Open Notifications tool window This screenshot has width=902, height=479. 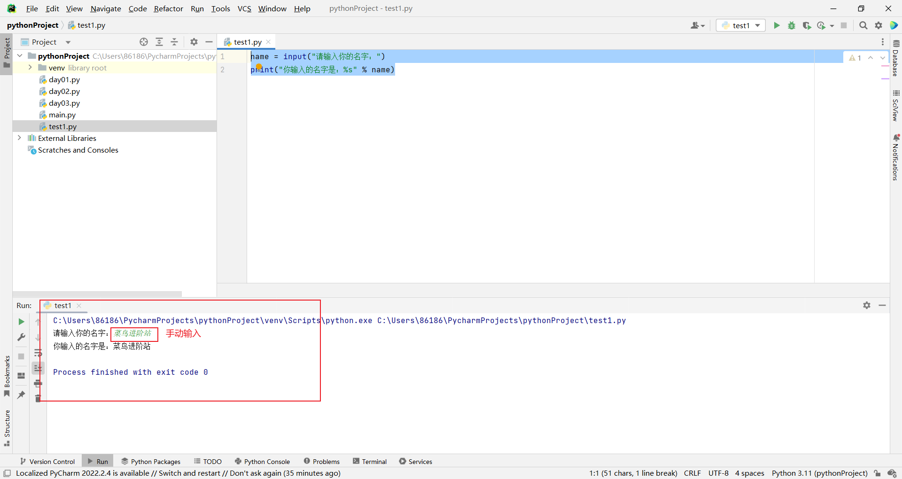896,157
